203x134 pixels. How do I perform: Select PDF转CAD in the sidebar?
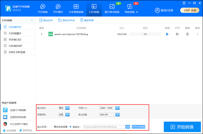18,39
